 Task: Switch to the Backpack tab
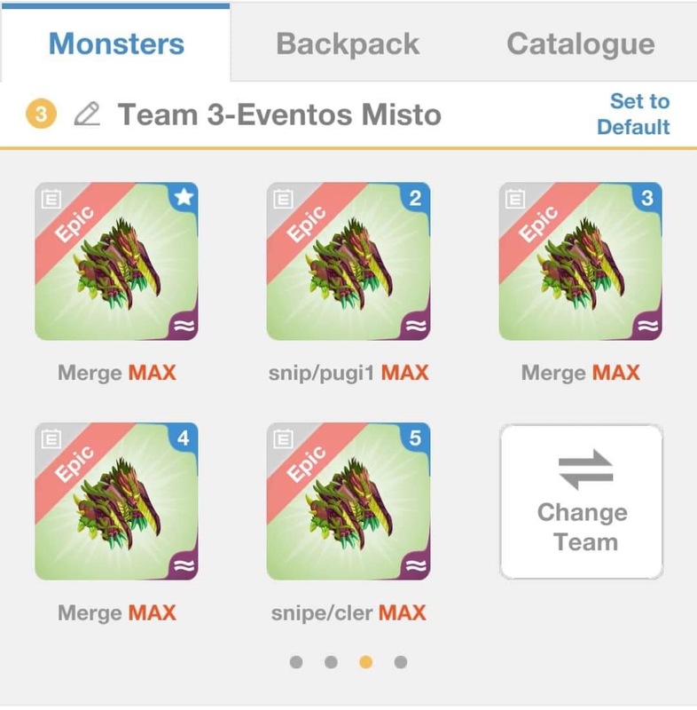[x=348, y=43]
